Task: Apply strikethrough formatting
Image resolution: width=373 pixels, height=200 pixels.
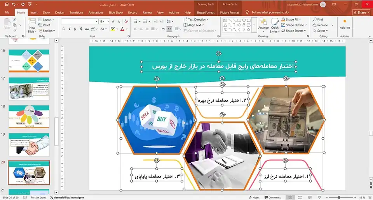Action: click(x=87, y=29)
